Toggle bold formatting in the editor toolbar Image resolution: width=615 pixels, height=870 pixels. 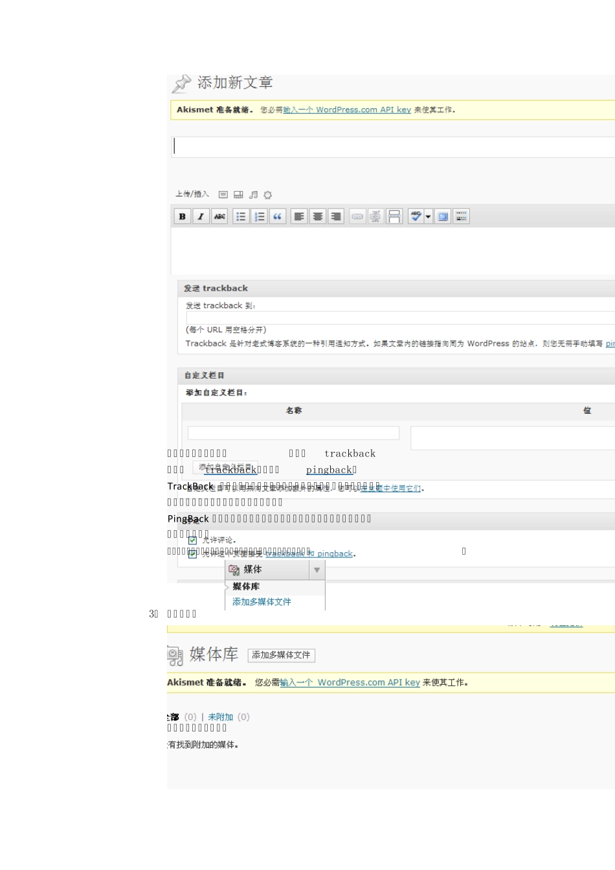point(183,217)
